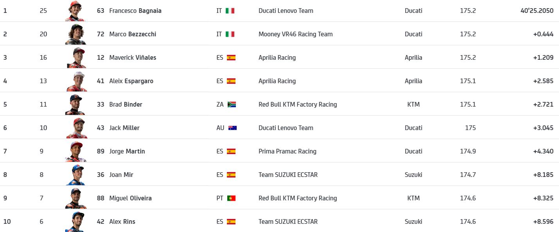Click Marco Bezzecchi's rider photo

pos(76,34)
